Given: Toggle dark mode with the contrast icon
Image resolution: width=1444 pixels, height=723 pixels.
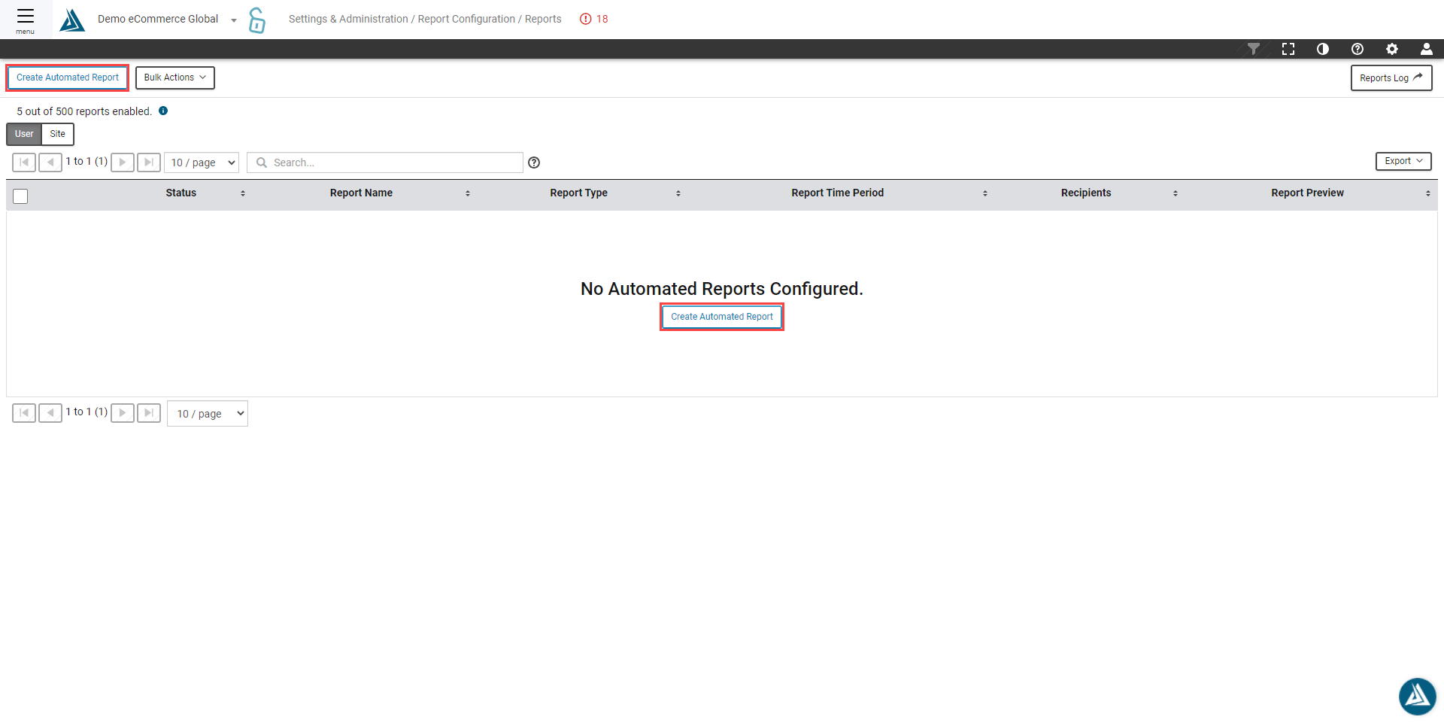Looking at the screenshot, I should pos(1323,49).
